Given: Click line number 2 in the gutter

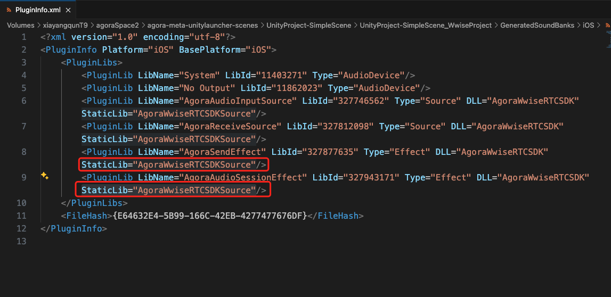Looking at the screenshot, I should pos(24,50).
